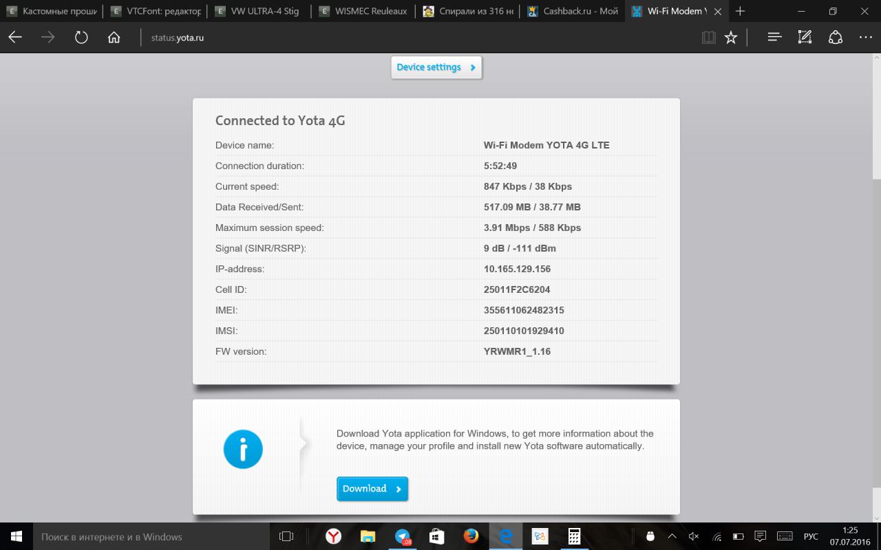The image size is (881, 550).
Task: Add this page to favorites with the star
Action: click(x=731, y=38)
